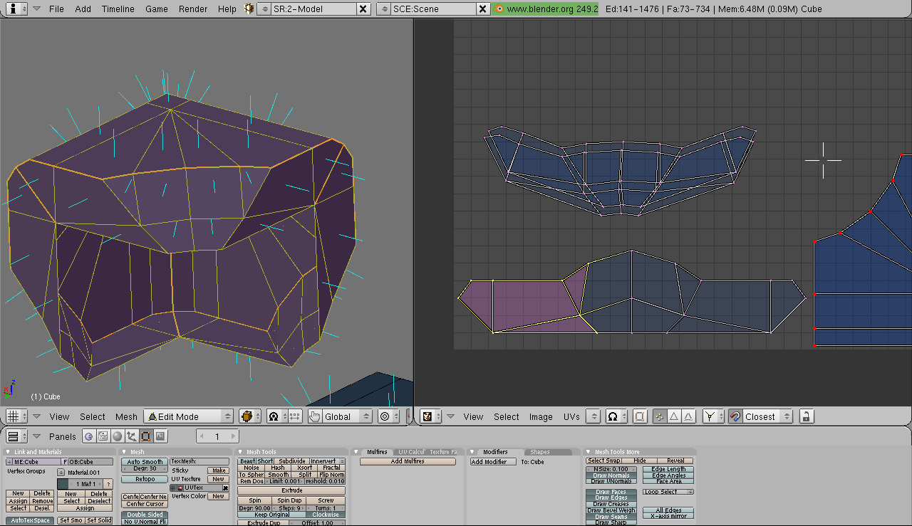Switch to Shading context sphere icon
The width and height of the screenshot is (912, 526).
point(117,436)
